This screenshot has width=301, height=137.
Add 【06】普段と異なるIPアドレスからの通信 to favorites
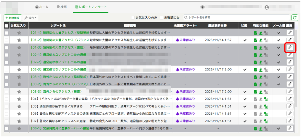[19, 114]
